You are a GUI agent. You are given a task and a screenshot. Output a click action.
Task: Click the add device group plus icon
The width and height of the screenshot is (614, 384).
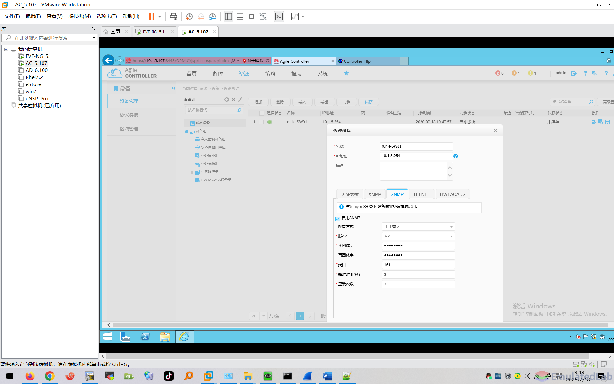pos(226,100)
